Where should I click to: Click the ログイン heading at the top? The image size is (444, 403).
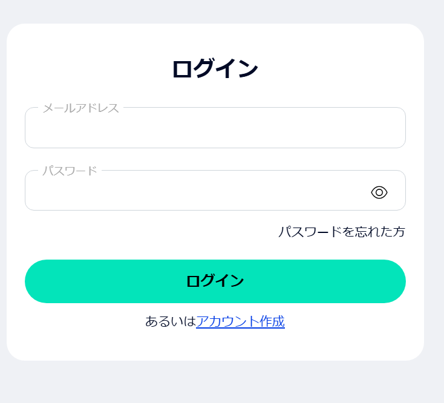click(x=215, y=69)
